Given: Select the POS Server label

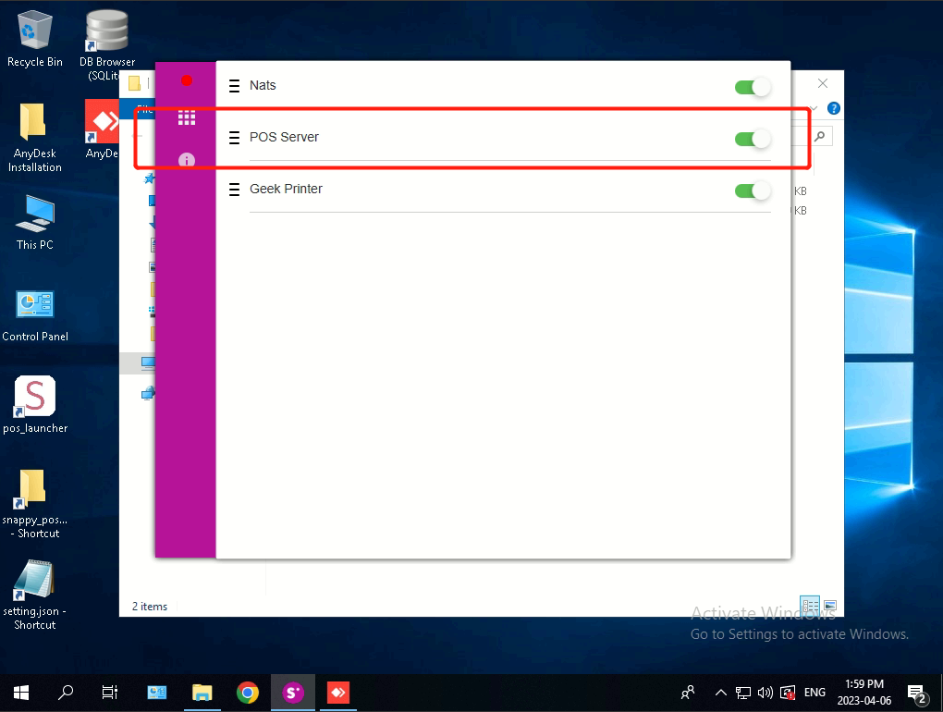Looking at the screenshot, I should [x=284, y=137].
